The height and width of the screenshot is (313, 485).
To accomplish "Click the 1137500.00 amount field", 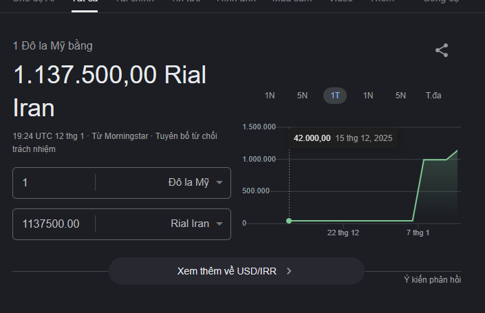I will (54, 224).
